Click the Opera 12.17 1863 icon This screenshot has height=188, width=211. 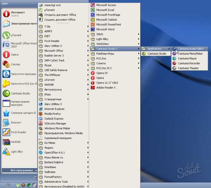tap(93, 83)
